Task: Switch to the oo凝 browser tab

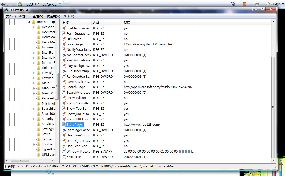Action: [40, 4]
